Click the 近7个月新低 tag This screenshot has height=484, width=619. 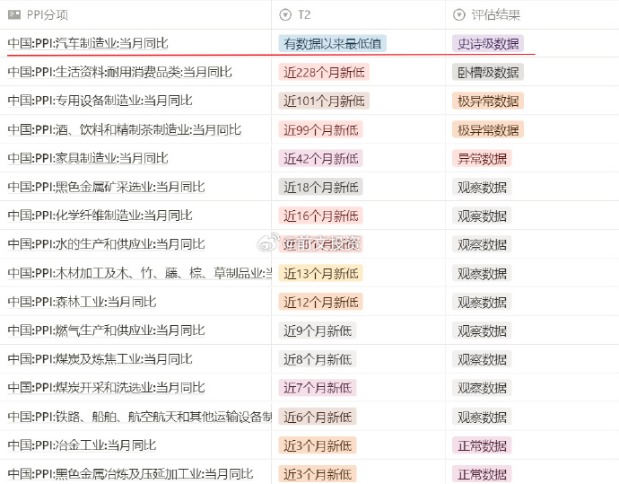coord(318,388)
